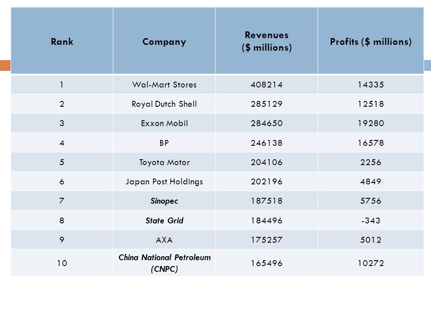
Task: Click the rank number 10 cell
Action: tap(62, 263)
